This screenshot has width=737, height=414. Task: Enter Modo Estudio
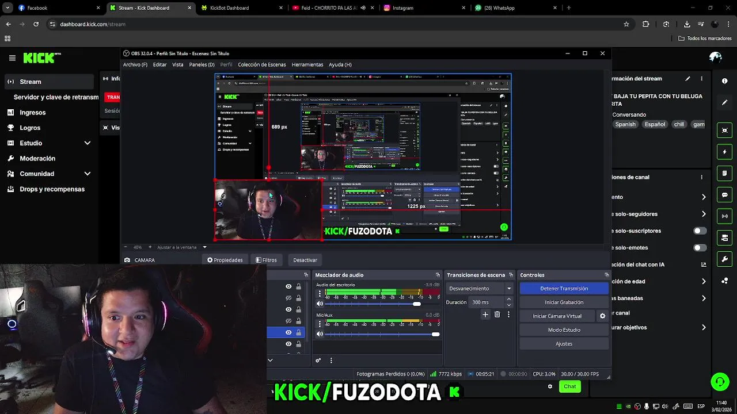point(564,330)
